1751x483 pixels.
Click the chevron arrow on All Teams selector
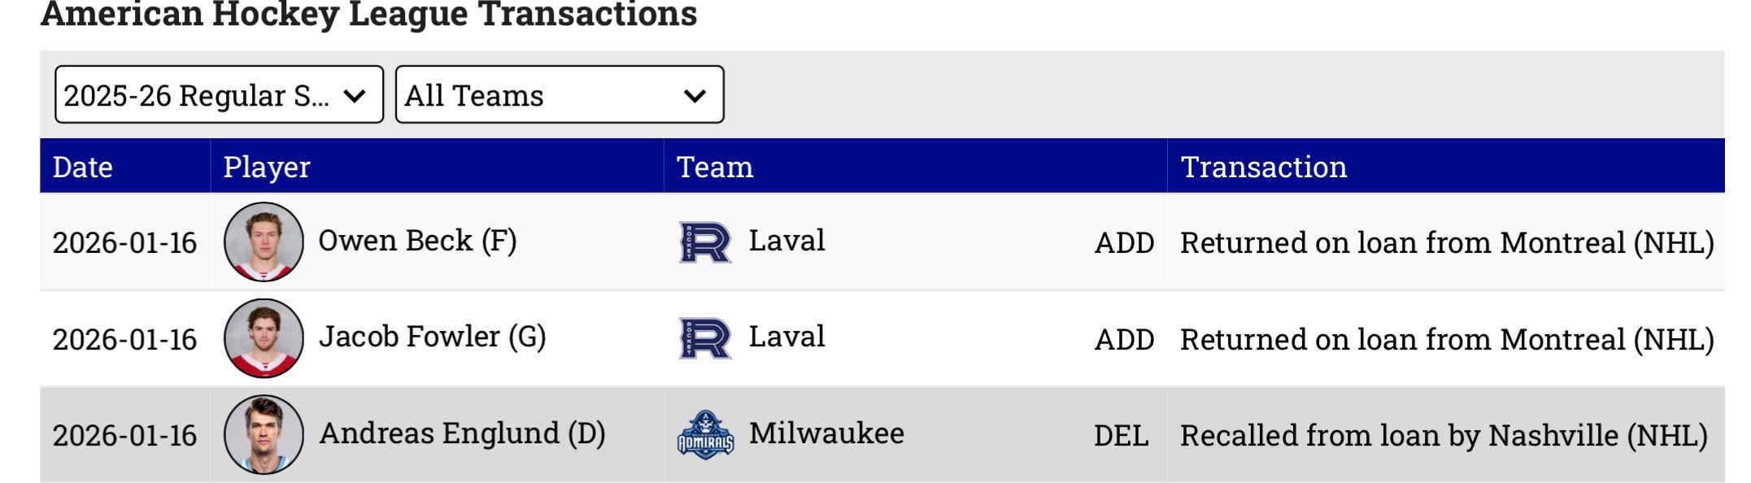[x=695, y=96]
